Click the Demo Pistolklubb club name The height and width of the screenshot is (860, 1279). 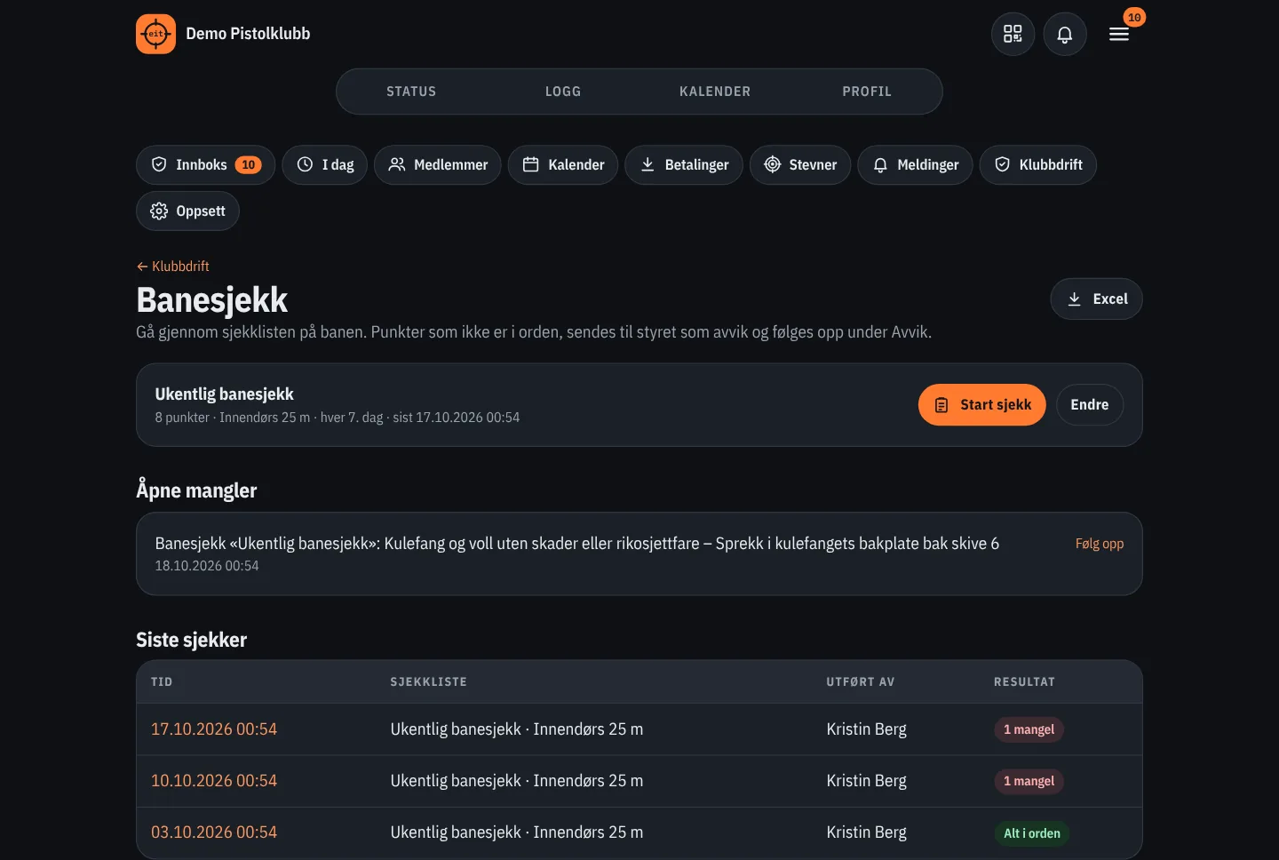248,34
